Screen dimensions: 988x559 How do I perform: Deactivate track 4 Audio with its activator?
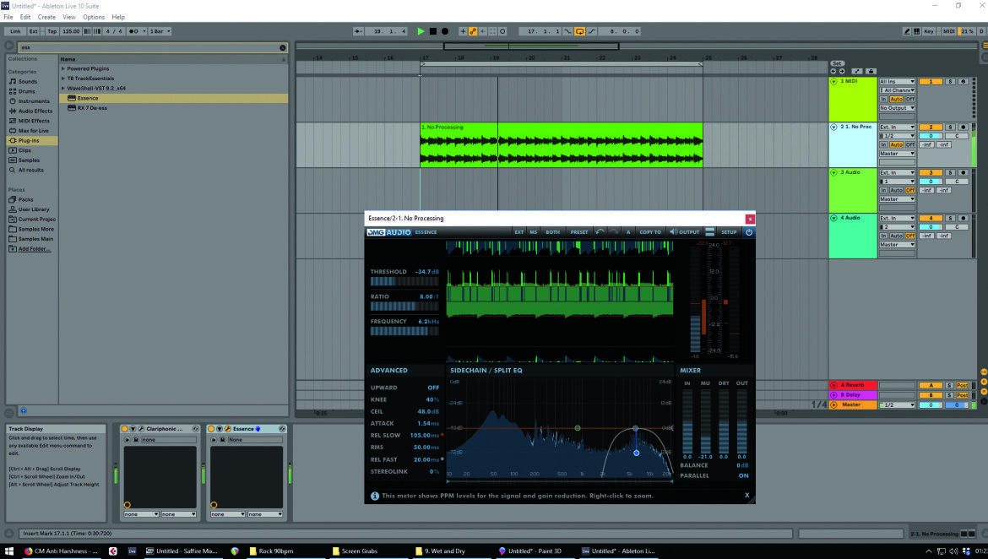coord(930,218)
